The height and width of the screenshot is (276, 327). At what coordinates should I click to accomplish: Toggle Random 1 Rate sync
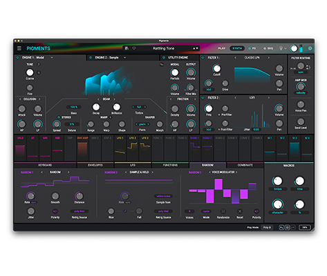(x=34, y=202)
